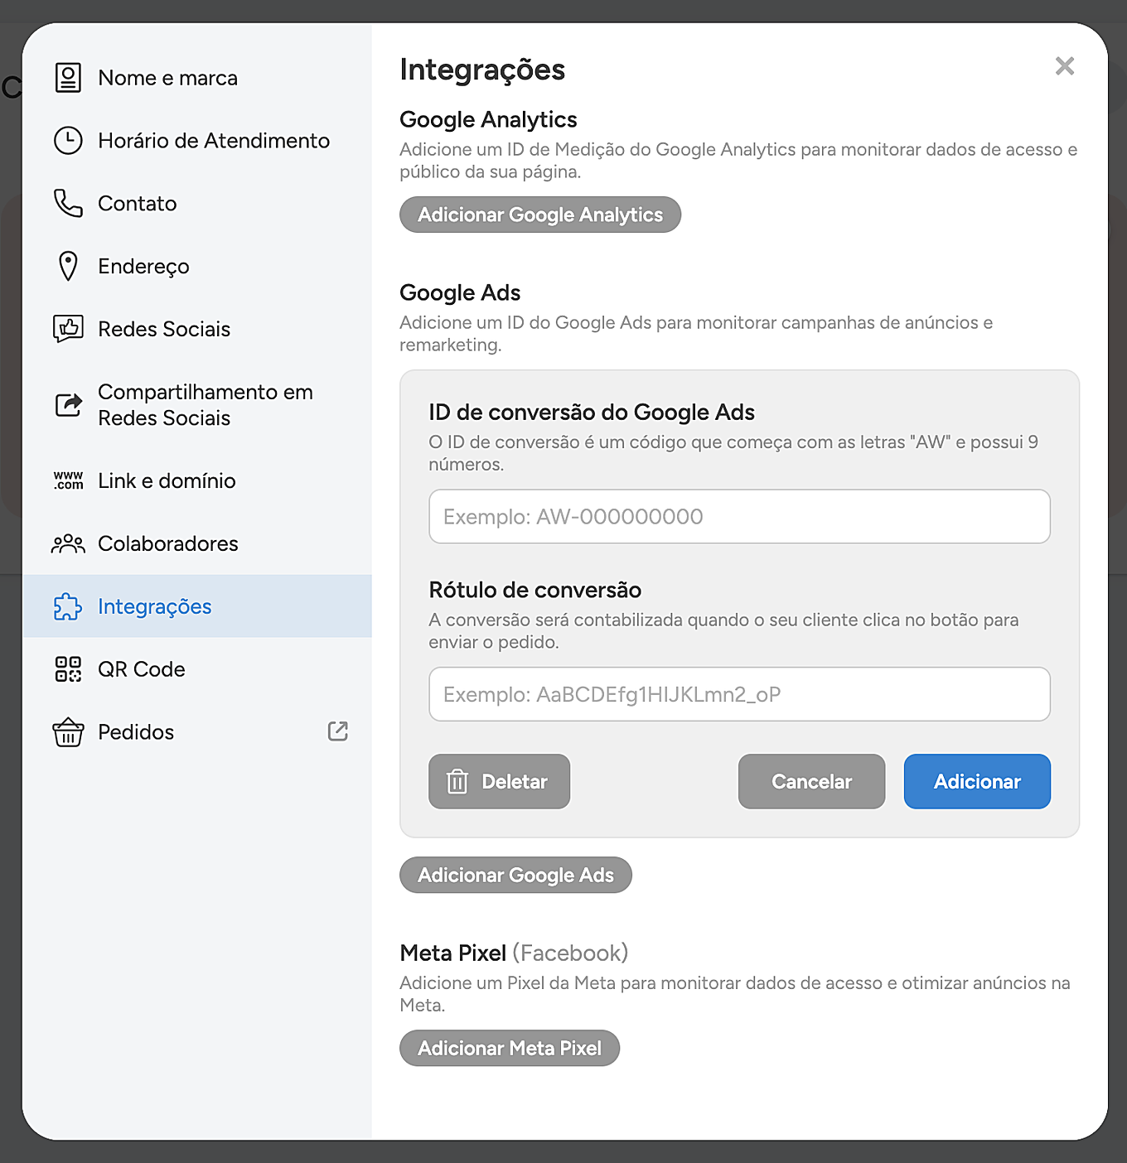The width and height of the screenshot is (1127, 1163).
Task: Click the puzzle piece Integrações icon
Action: point(68,606)
